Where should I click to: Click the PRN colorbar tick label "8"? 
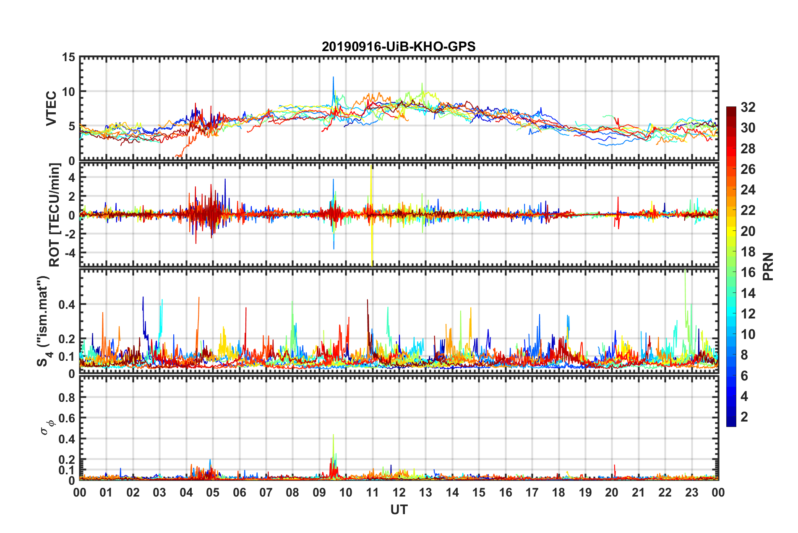744,355
